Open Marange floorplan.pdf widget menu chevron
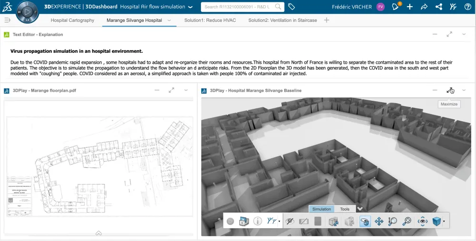 click(x=186, y=90)
